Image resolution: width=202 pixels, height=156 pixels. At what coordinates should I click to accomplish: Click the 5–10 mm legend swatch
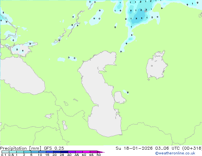tap(35, 152)
